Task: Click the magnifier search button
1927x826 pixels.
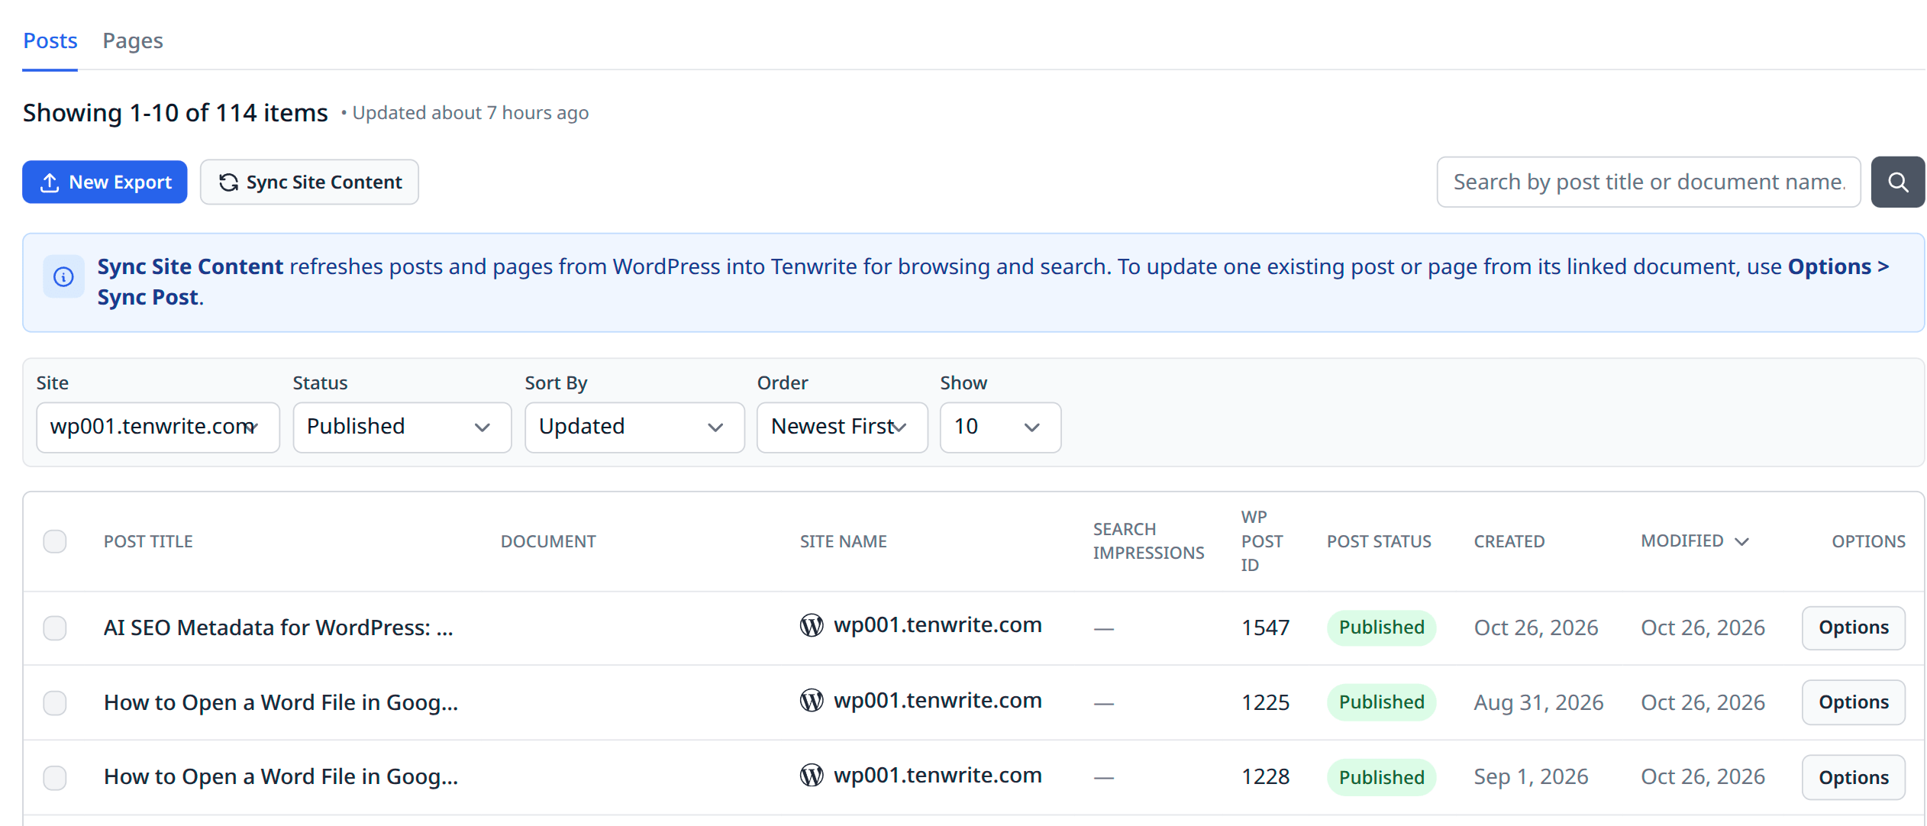Action: click(1897, 182)
